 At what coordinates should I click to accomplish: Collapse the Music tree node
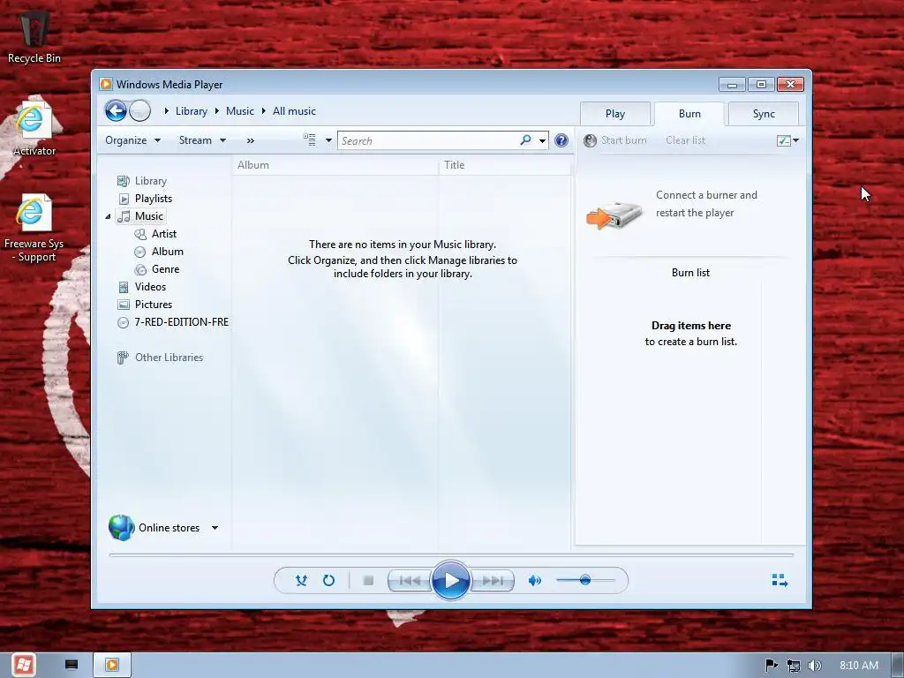tap(108, 216)
